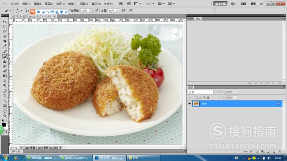Click the foreground color swatch
The image size is (287, 161).
pos(4,125)
